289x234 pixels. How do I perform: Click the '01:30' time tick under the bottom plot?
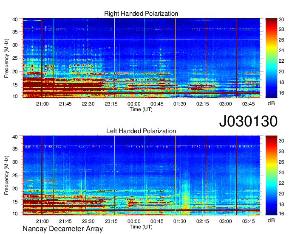tap(180, 221)
